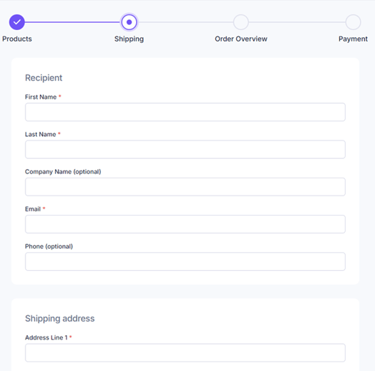Image resolution: width=375 pixels, height=371 pixels.
Task: Click the Payment step circle
Action: (353, 22)
